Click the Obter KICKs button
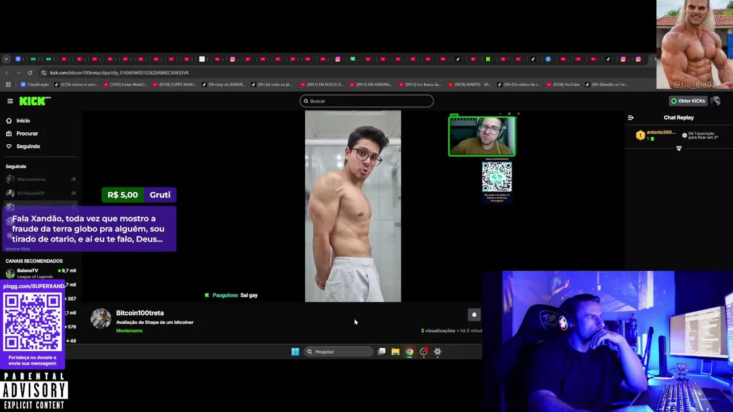 (x=688, y=101)
